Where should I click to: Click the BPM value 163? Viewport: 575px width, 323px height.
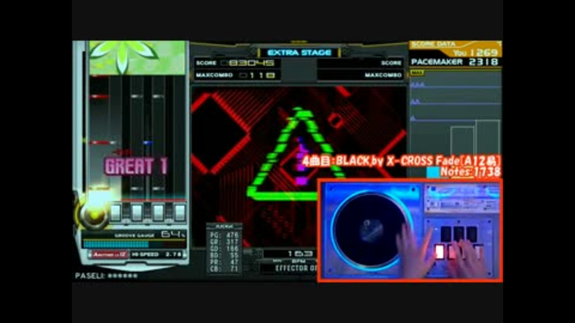point(300,254)
